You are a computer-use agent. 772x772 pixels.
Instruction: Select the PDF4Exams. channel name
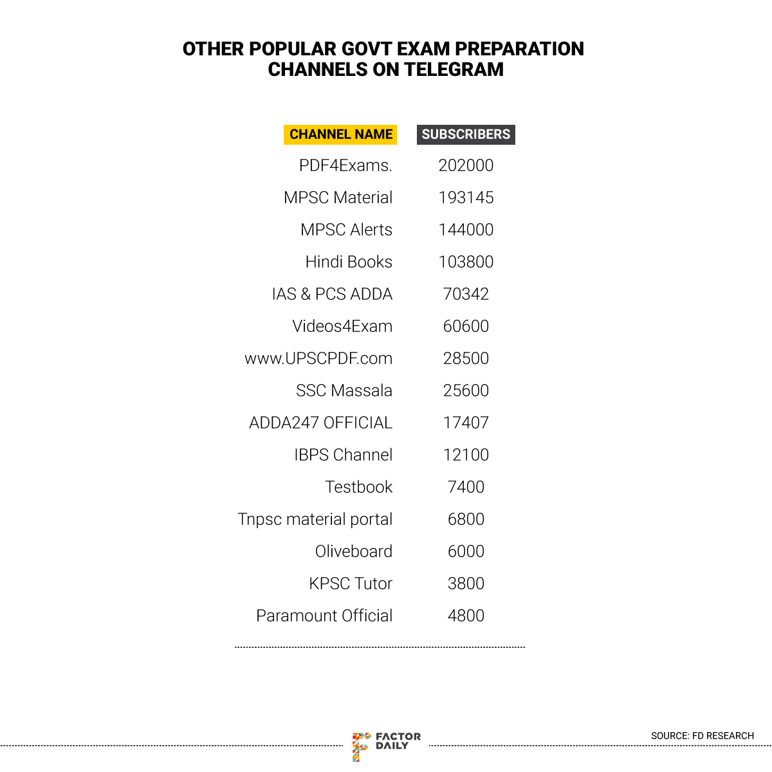click(x=345, y=165)
